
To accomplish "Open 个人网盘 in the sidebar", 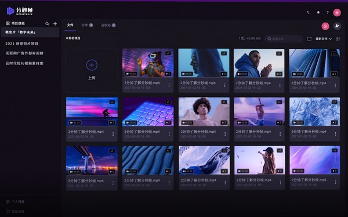I will tap(15, 202).
